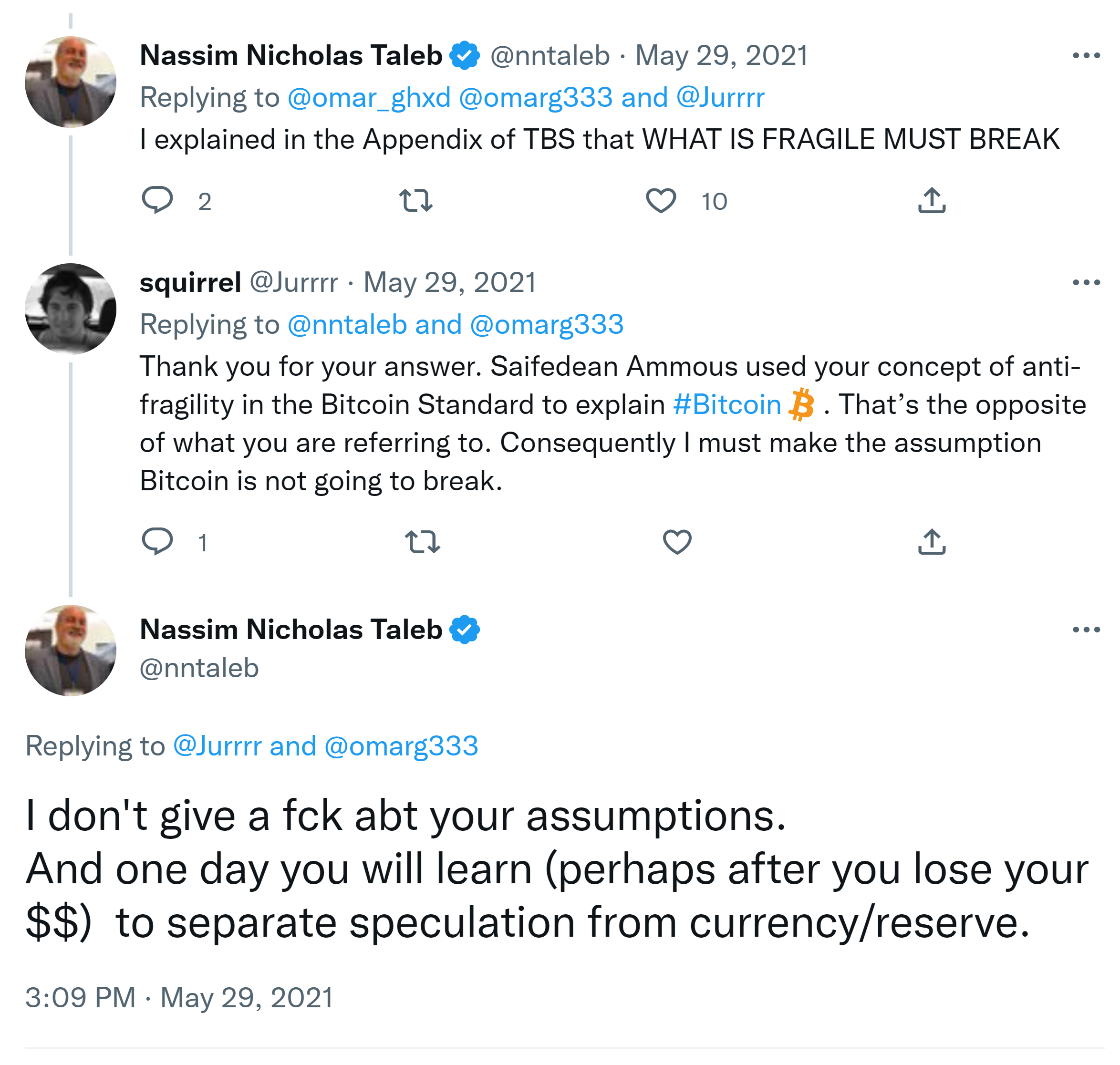Open more options on Taleb's first tweet
The width and height of the screenshot is (1120, 1065).
coord(1086,56)
